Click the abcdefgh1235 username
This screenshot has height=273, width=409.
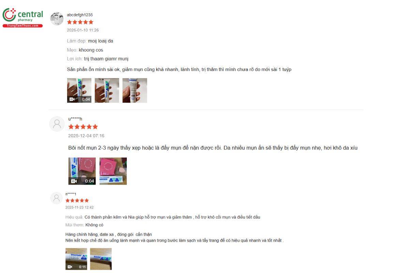coord(80,15)
